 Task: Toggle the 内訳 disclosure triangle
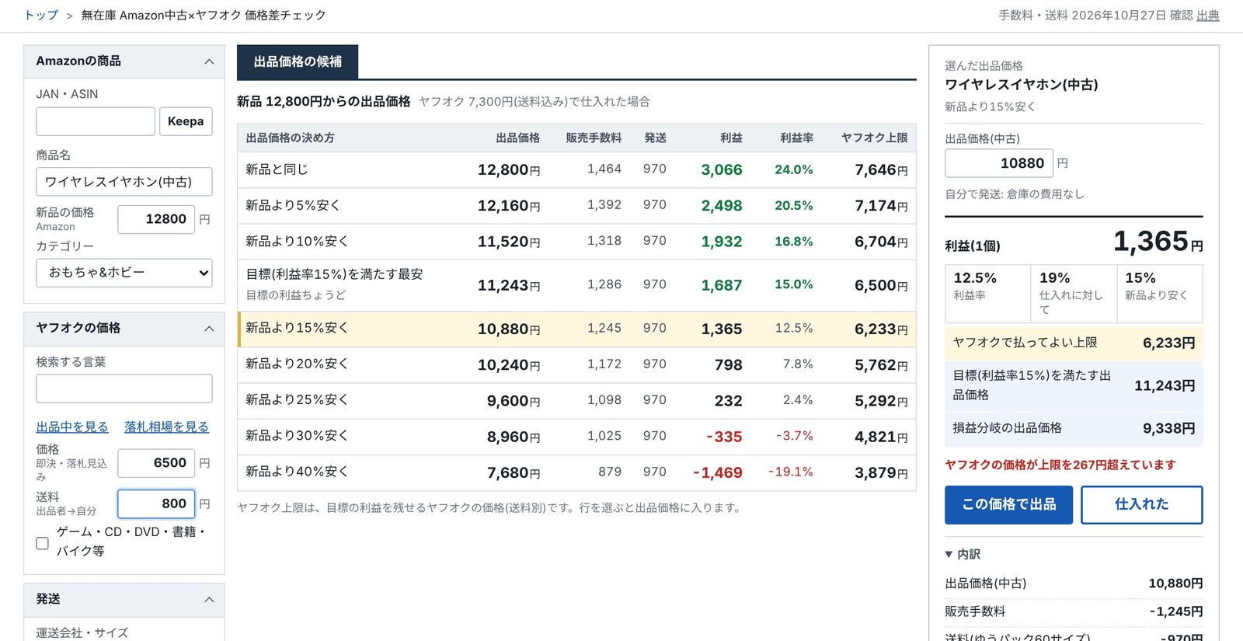click(949, 554)
